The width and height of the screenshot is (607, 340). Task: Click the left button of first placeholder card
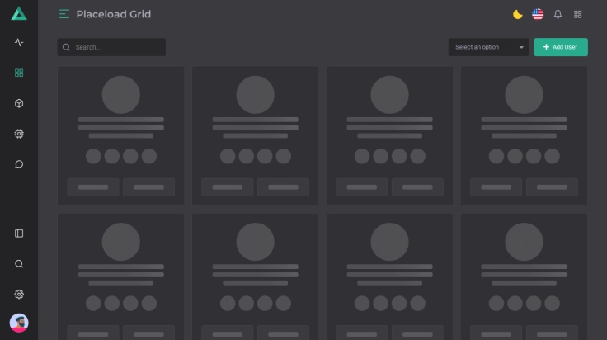(x=92, y=187)
